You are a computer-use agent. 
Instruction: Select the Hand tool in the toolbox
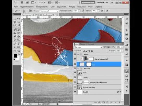[15, 51]
